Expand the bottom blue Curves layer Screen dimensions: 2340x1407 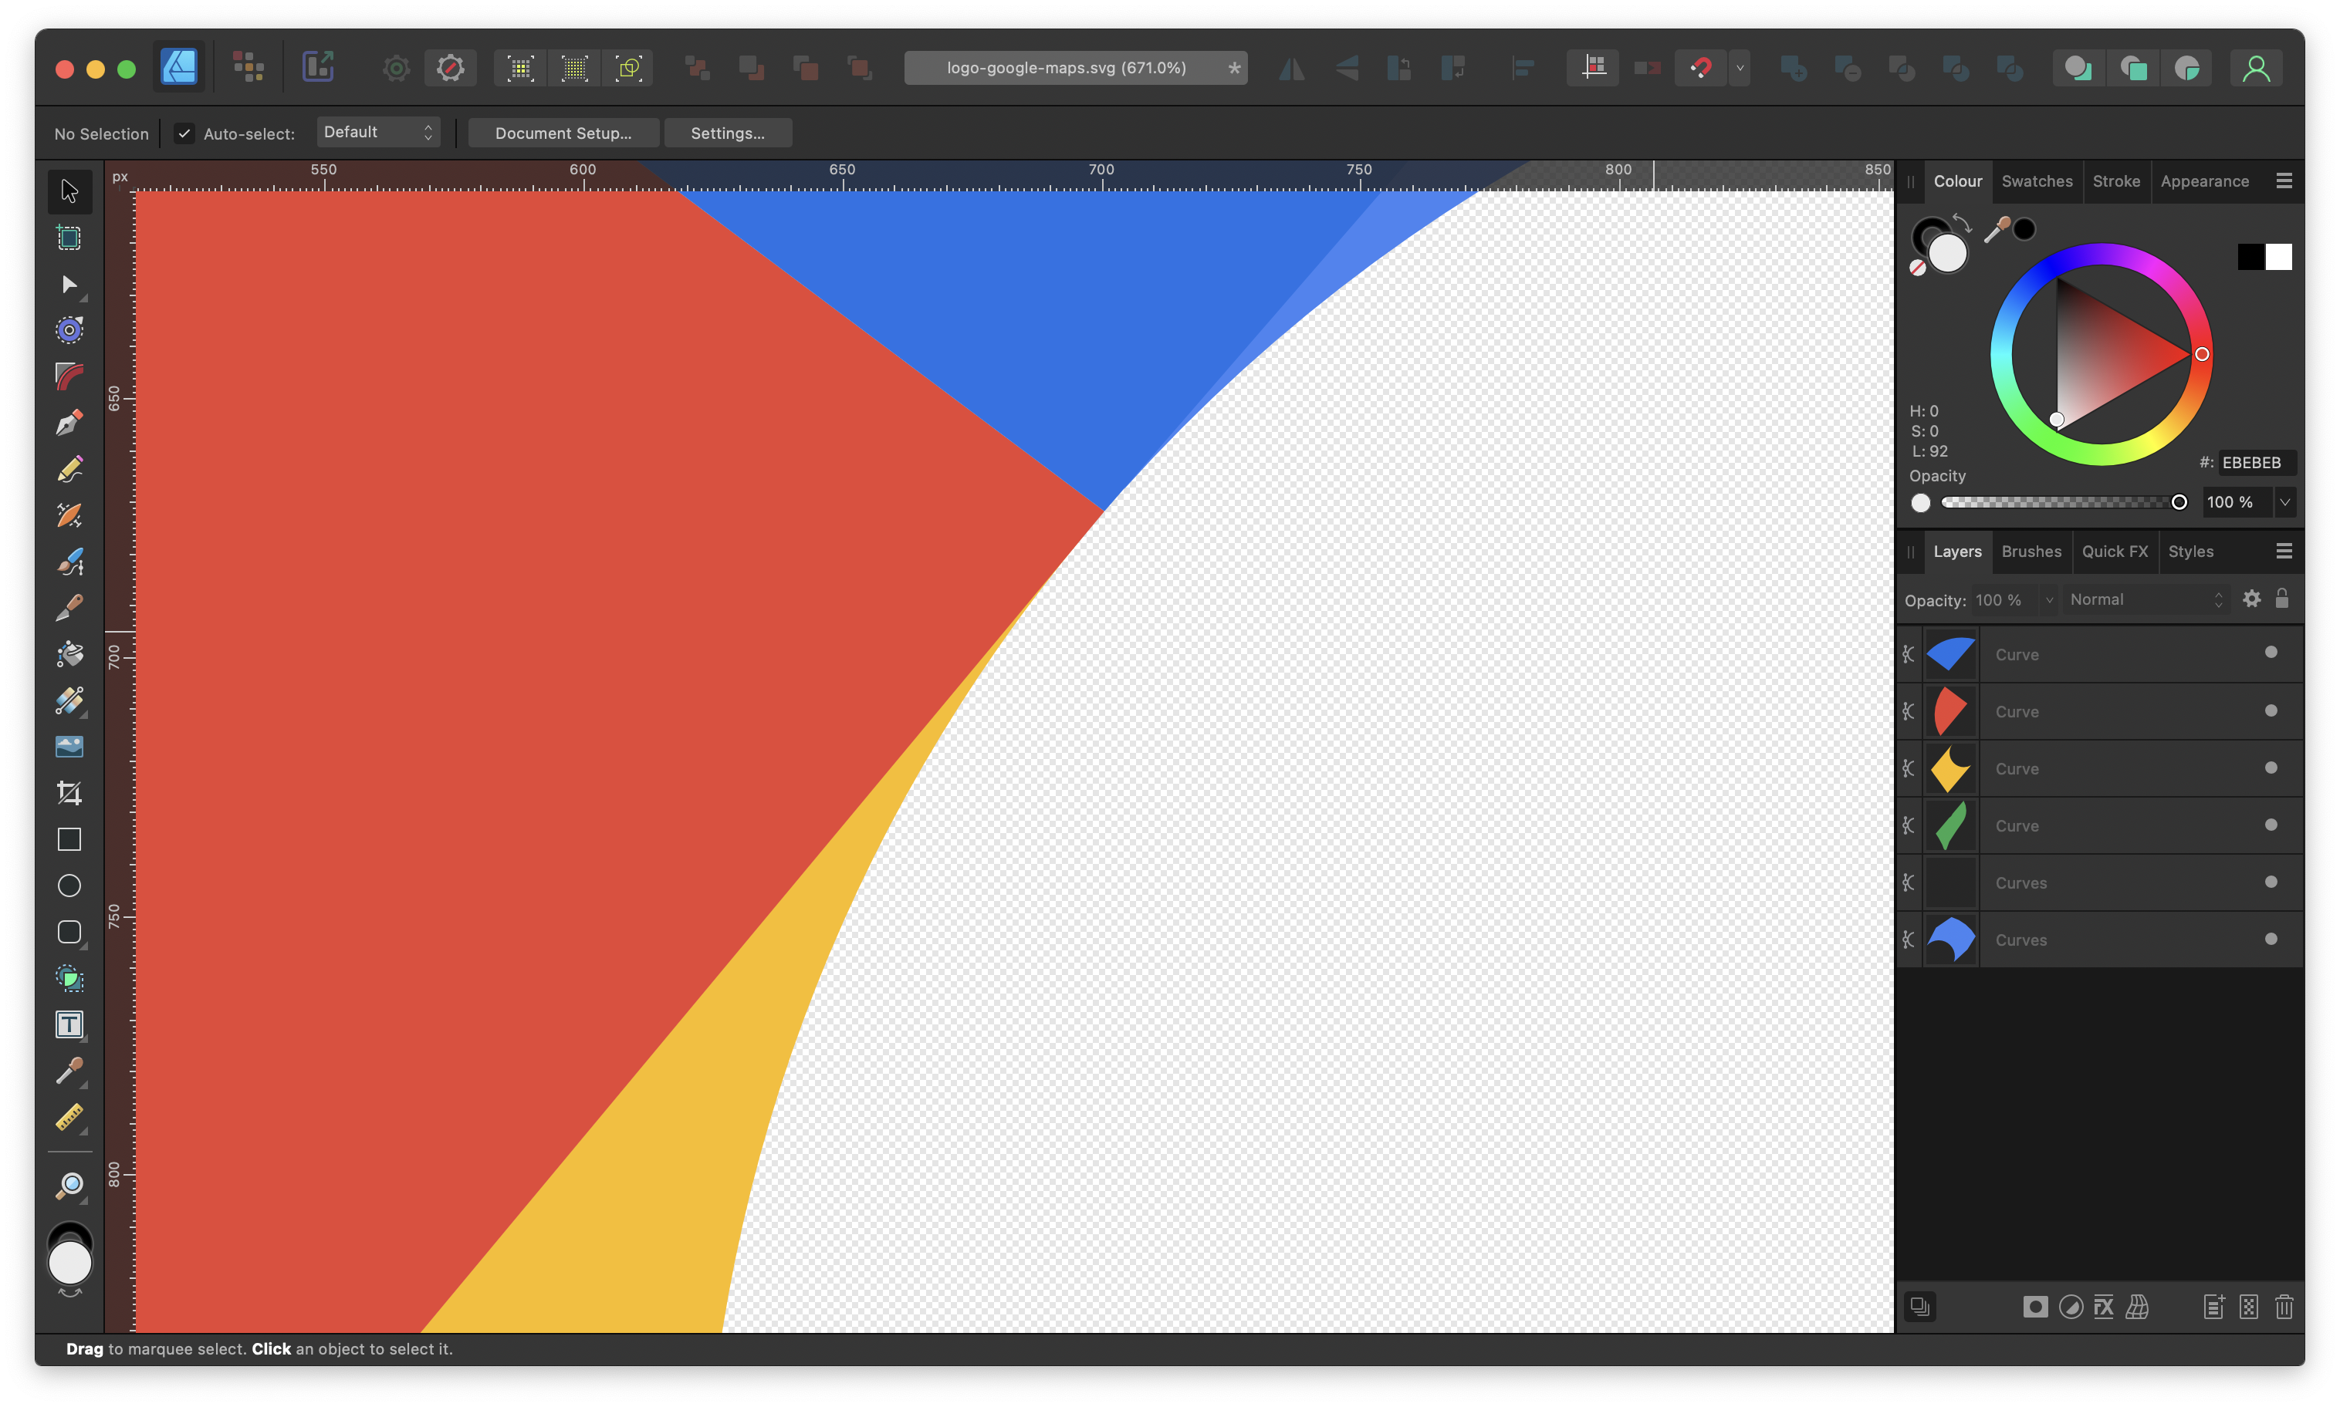(x=1909, y=940)
